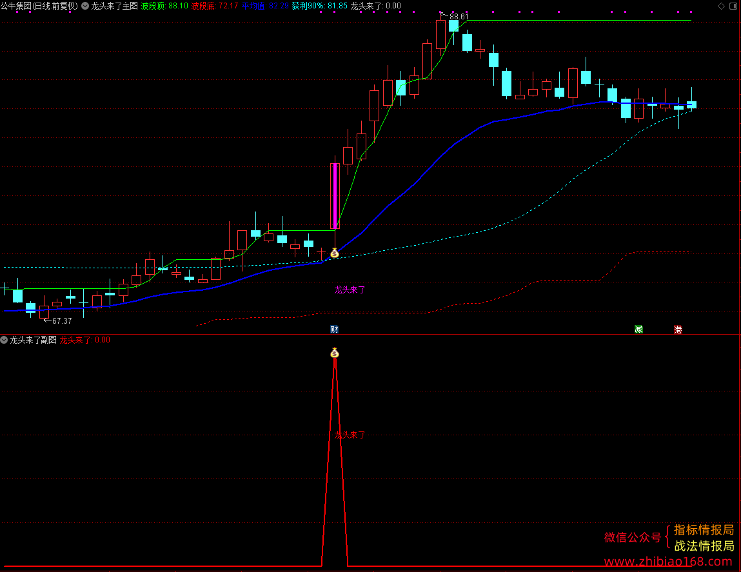Click the magenta 龙头来了 label on main chart
This screenshot has height=572, width=741.
point(350,290)
